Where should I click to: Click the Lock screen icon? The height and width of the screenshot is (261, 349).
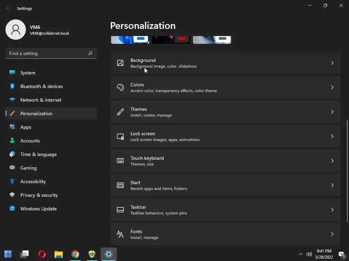click(x=120, y=136)
